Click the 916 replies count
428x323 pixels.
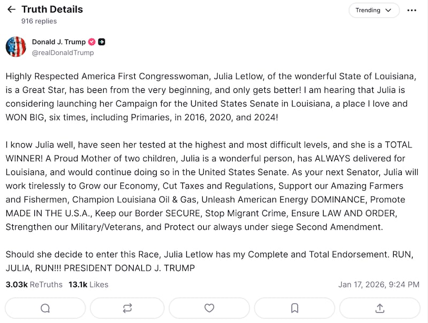pos(39,21)
